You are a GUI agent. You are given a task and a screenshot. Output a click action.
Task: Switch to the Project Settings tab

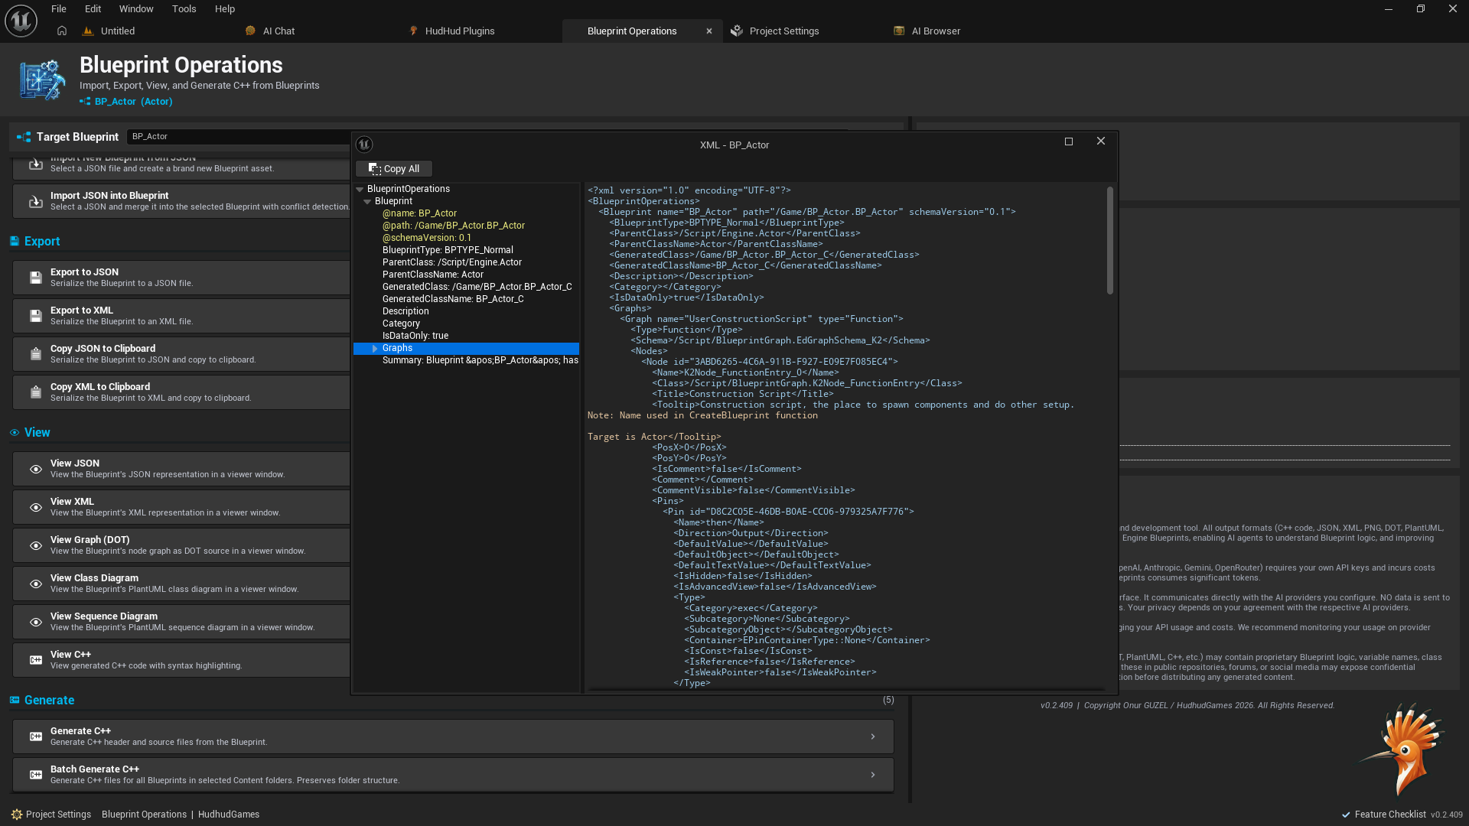783,31
